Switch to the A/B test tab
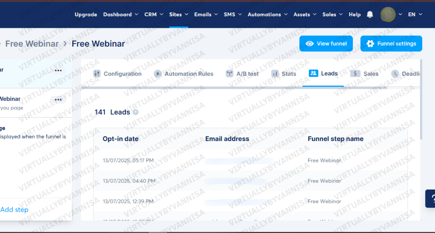Viewport: 435px width, 233px height. (242, 74)
